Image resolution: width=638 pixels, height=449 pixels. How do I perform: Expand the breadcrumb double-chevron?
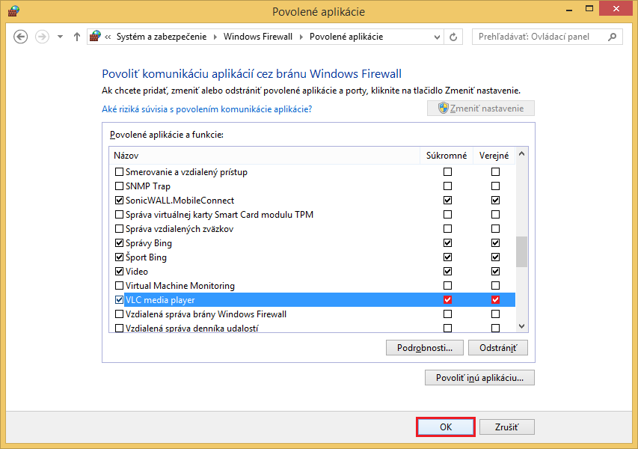[x=108, y=37]
